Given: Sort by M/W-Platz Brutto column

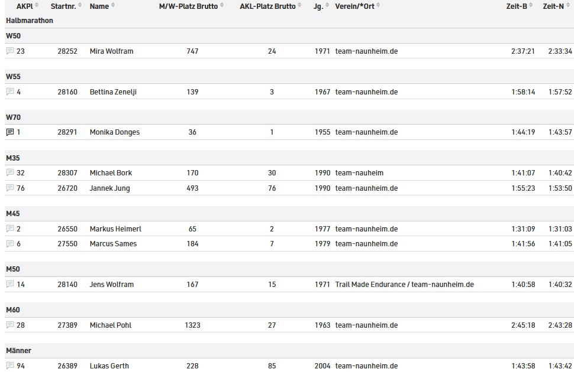Looking at the screenshot, I should [x=192, y=6].
